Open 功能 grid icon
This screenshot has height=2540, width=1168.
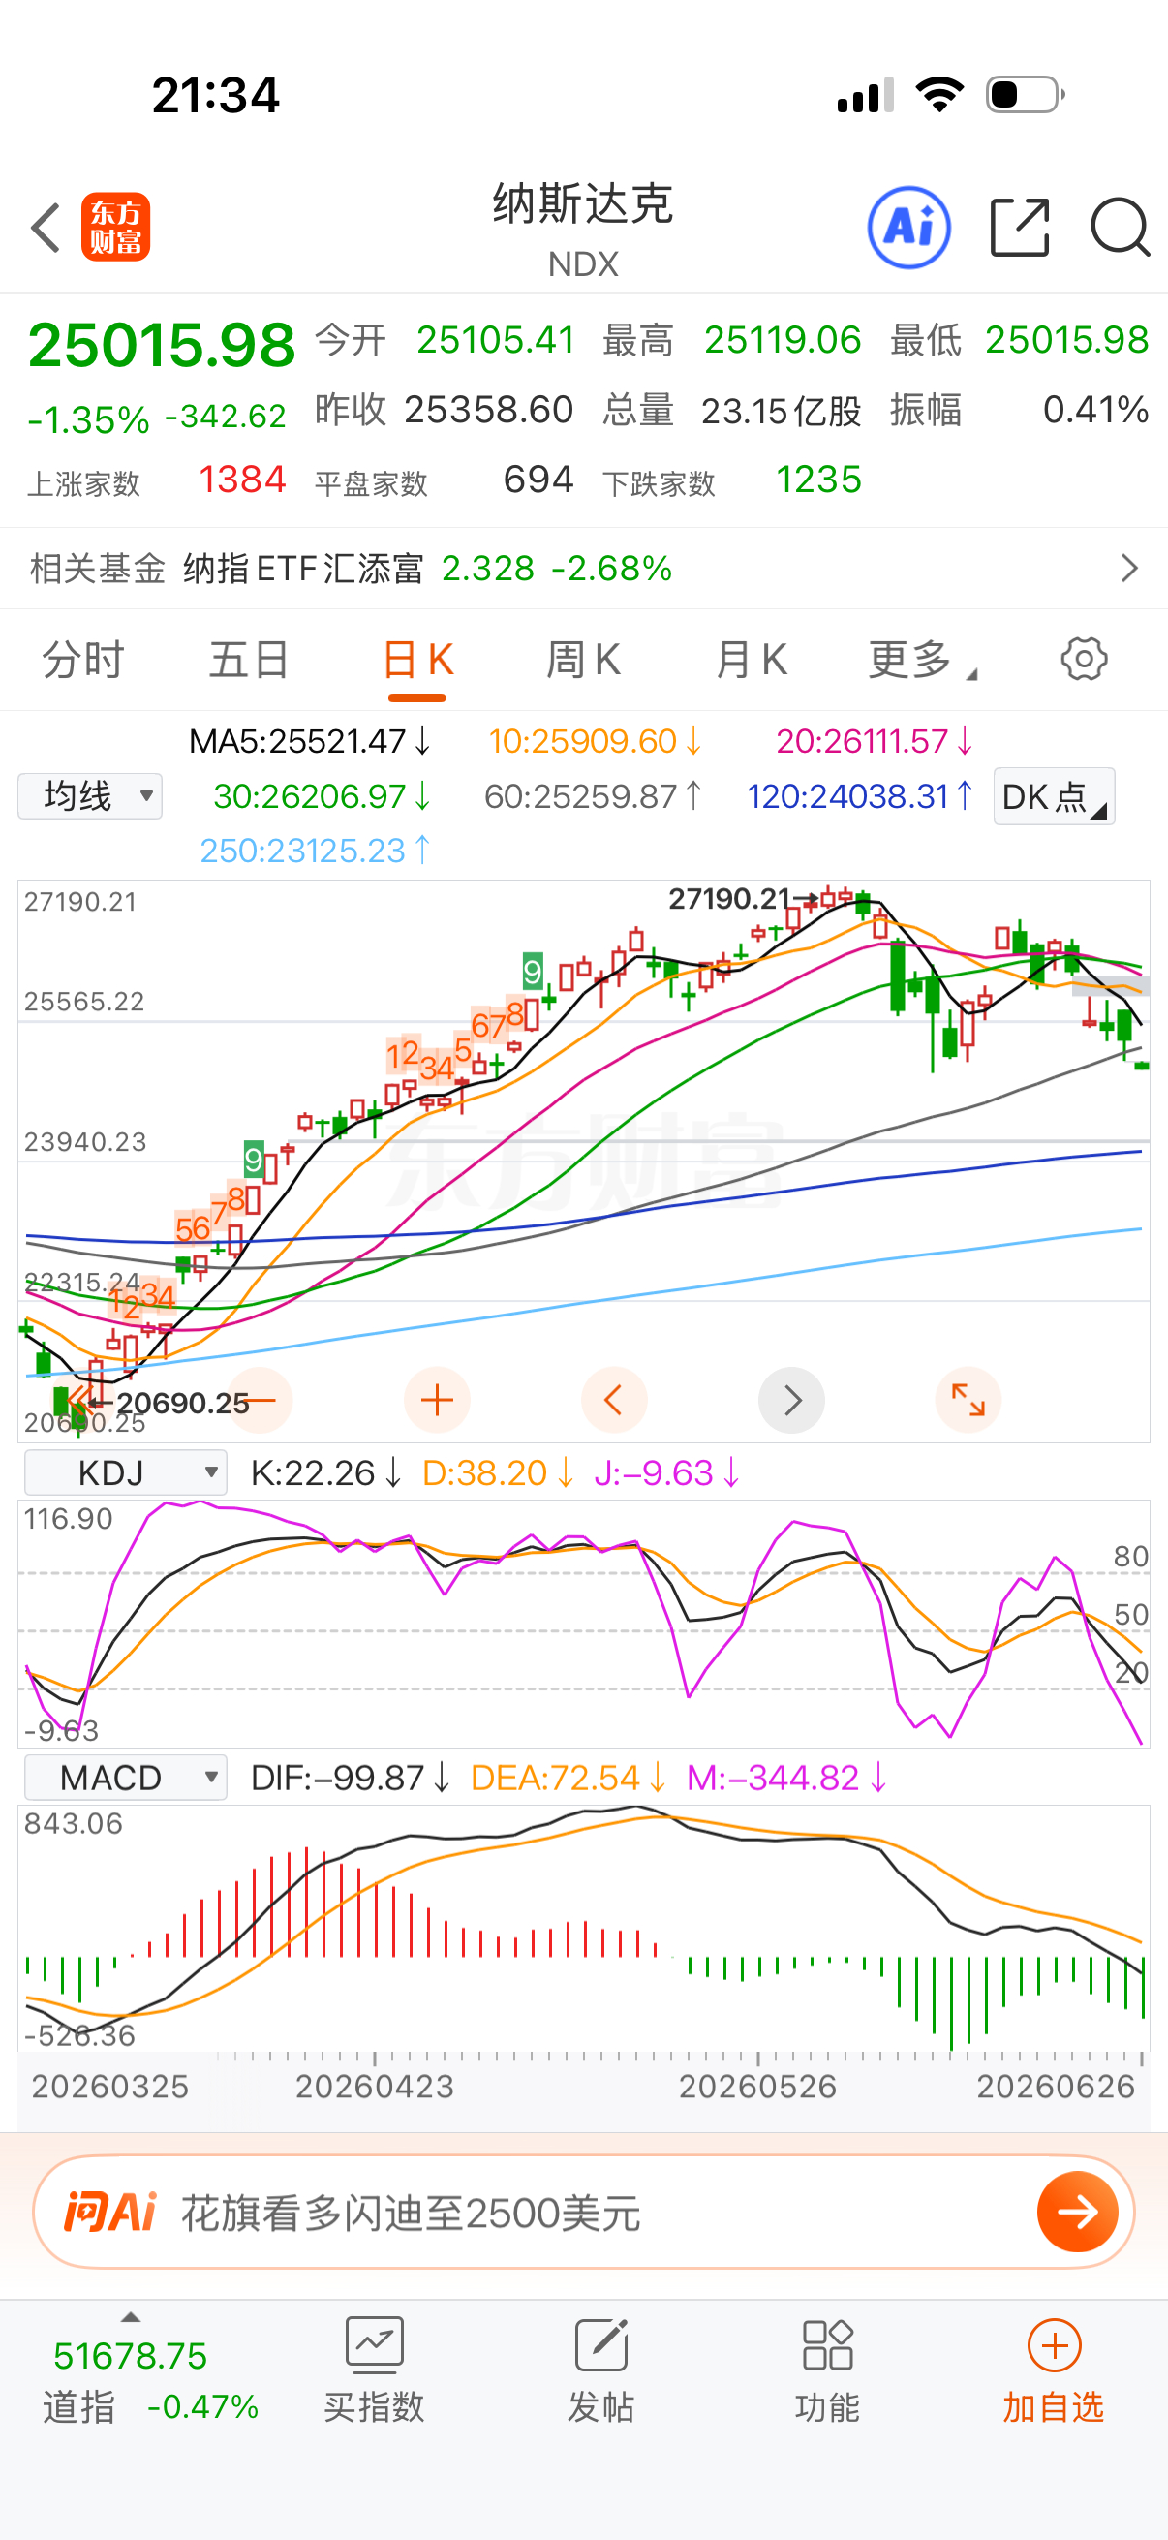(827, 2344)
